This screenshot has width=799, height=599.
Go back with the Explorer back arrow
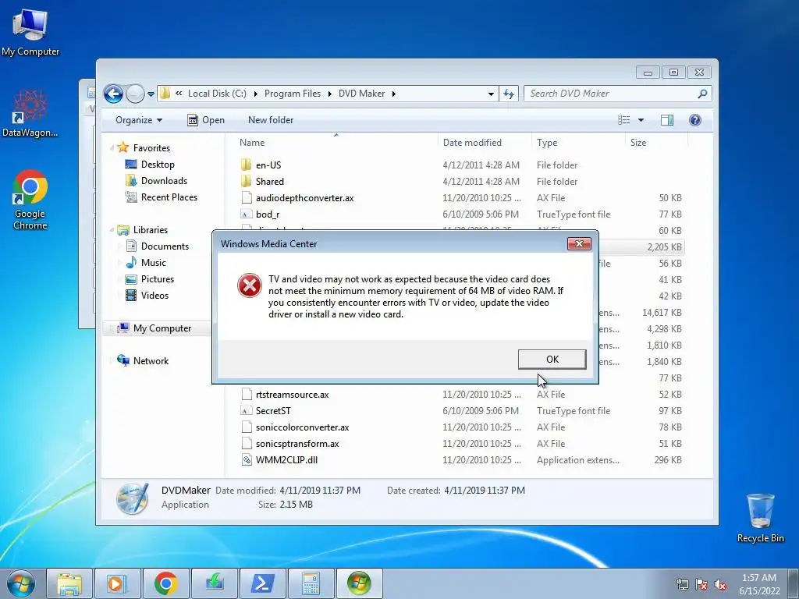point(113,94)
